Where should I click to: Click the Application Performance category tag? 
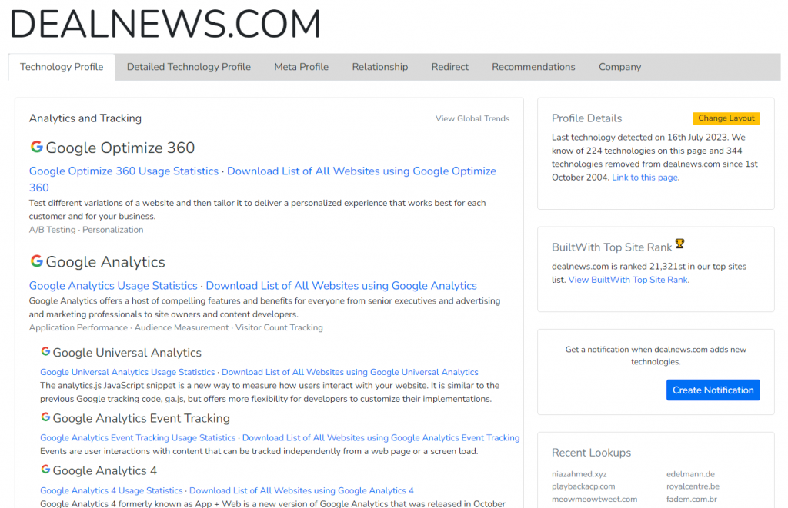(x=78, y=327)
